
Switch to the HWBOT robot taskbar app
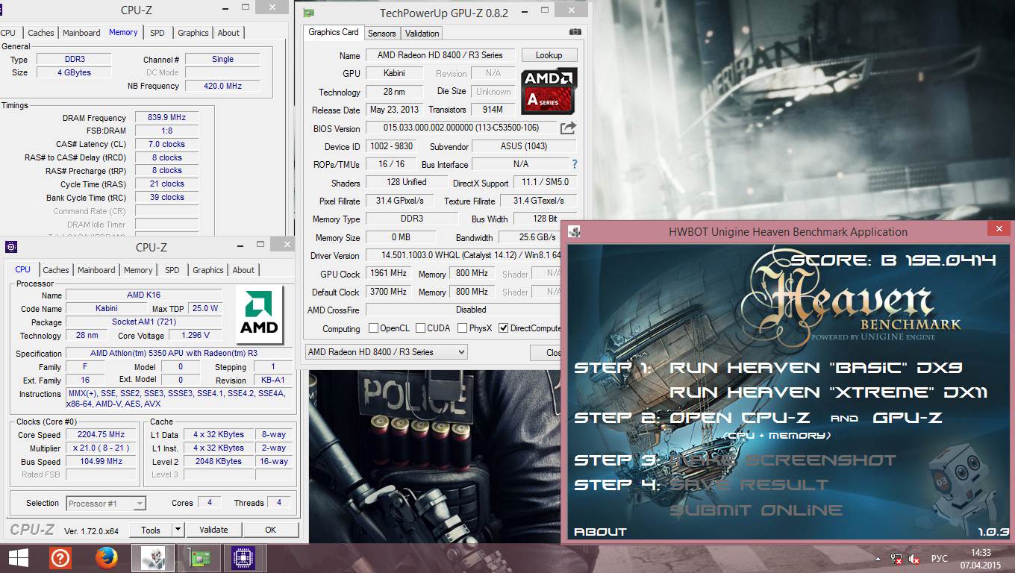coord(153,558)
